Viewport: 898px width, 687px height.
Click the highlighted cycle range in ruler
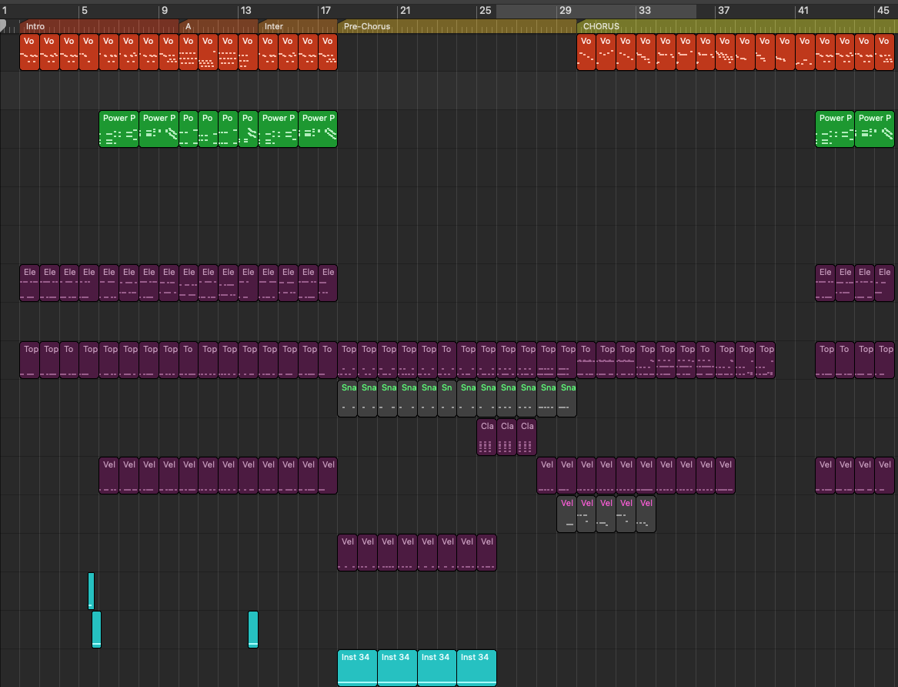click(596, 11)
